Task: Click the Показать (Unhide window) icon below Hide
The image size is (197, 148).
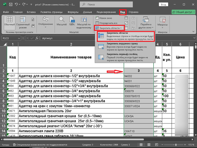Action: point(126,28)
